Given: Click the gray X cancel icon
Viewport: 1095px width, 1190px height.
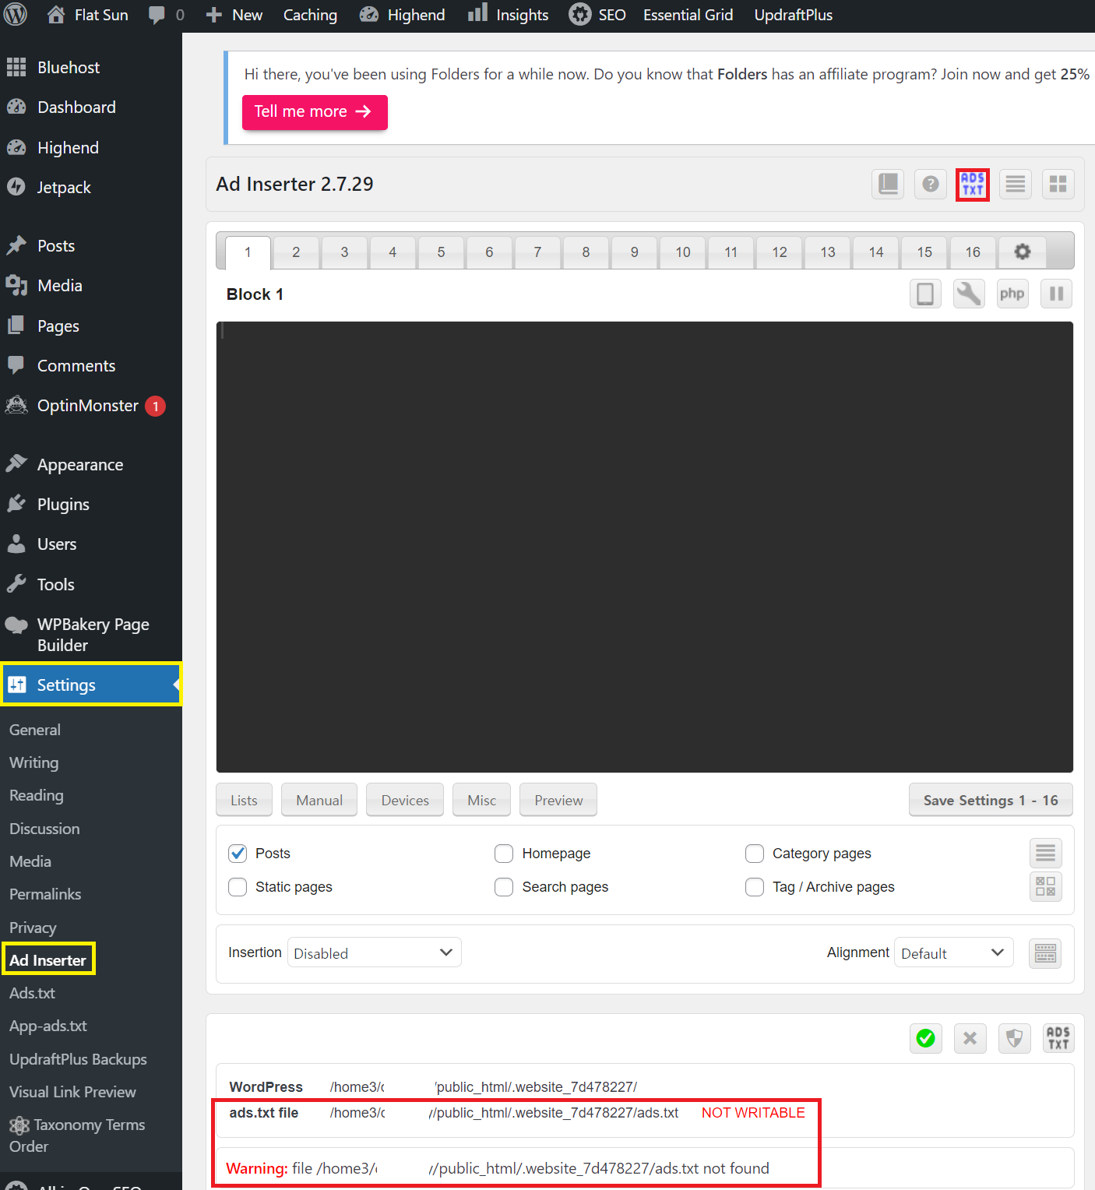Looking at the screenshot, I should (x=970, y=1038).
